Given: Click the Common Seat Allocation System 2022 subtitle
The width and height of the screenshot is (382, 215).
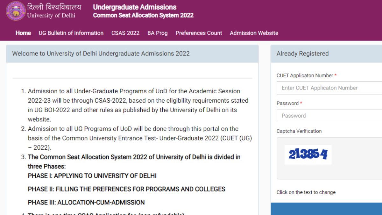Looking at the screenshot, I should 143,15.
